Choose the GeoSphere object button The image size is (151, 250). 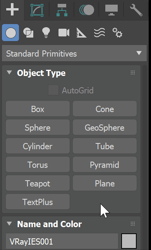pos(105,127)
